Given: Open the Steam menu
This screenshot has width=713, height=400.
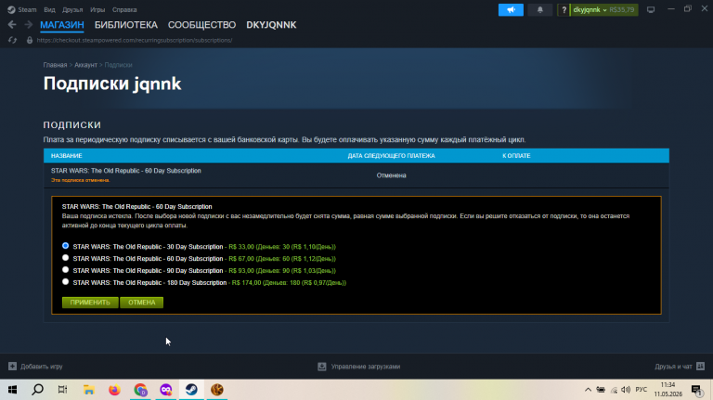Looking at the screenshot, I should [x=27, y=9].
